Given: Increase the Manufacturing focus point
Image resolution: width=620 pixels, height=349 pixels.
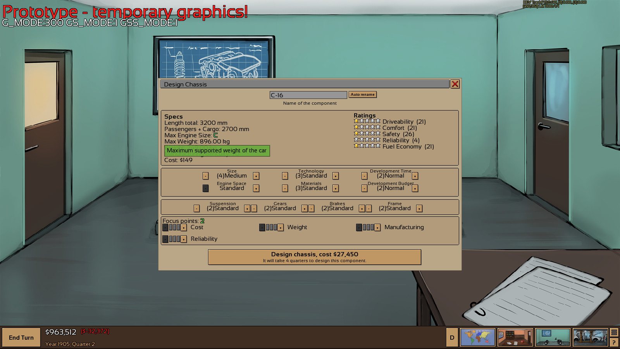Looking at the screenshot, I should 377,227.
